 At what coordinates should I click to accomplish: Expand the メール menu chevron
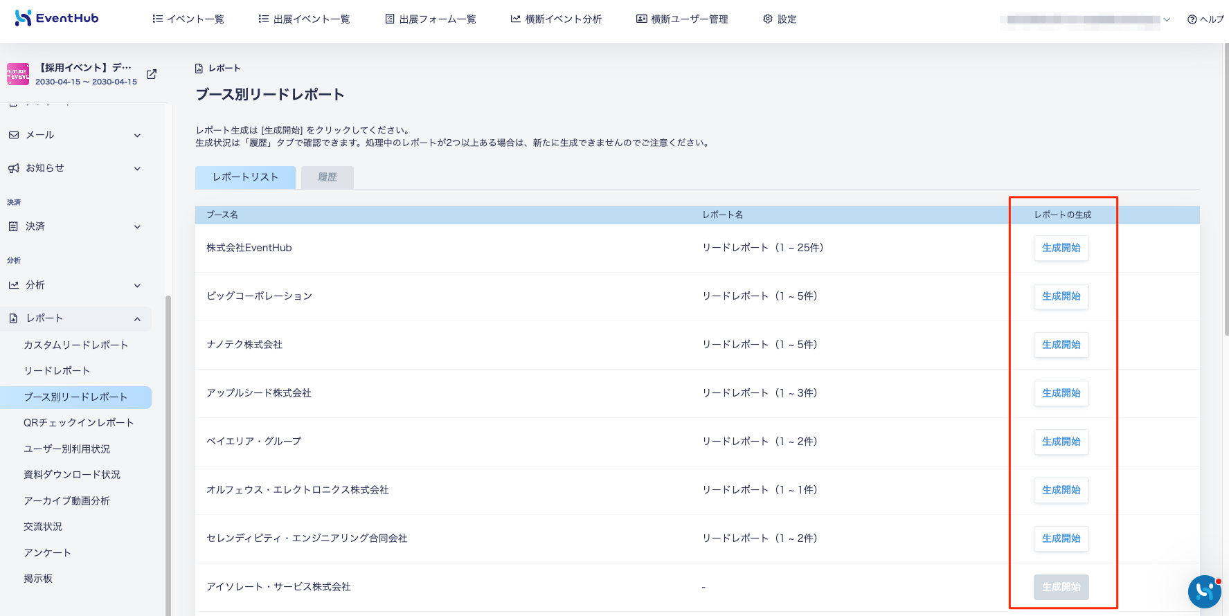(x=137, y=136)
